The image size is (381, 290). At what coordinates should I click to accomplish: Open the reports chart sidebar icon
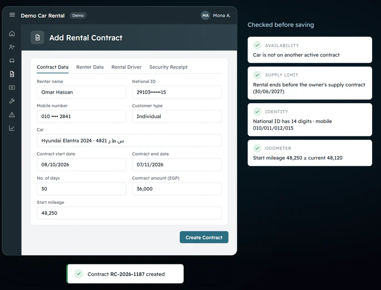click(12, 128)
